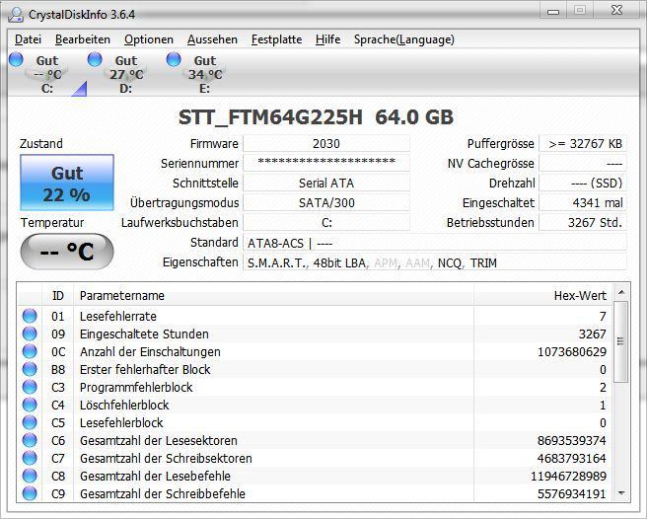Click the Puffergrösse >= 32767 KB field

coord(583,144)
